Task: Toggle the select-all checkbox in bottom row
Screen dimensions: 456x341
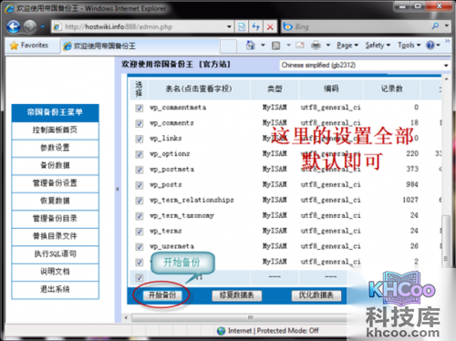Action: pos(140,278)
